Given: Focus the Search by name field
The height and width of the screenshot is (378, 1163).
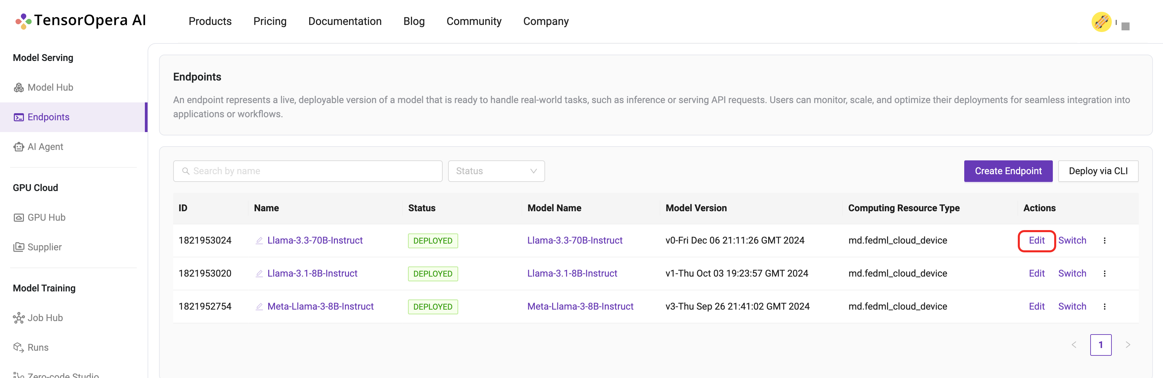Looking at the screenshot, I should [x=308, y=171].
